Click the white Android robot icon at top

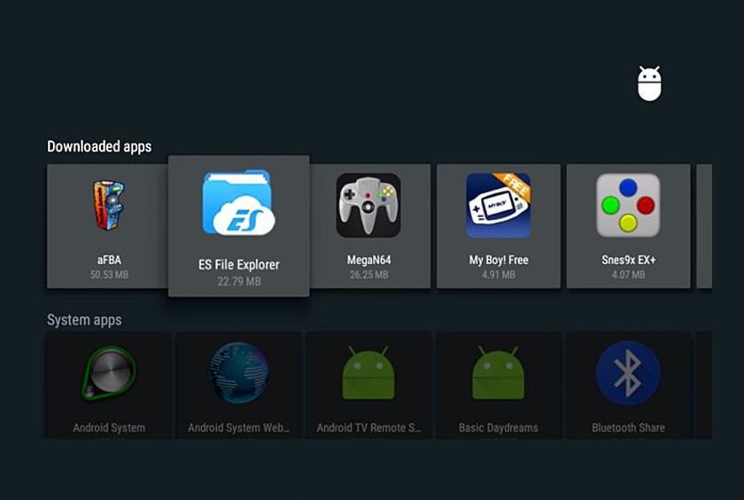coord(649,83)
